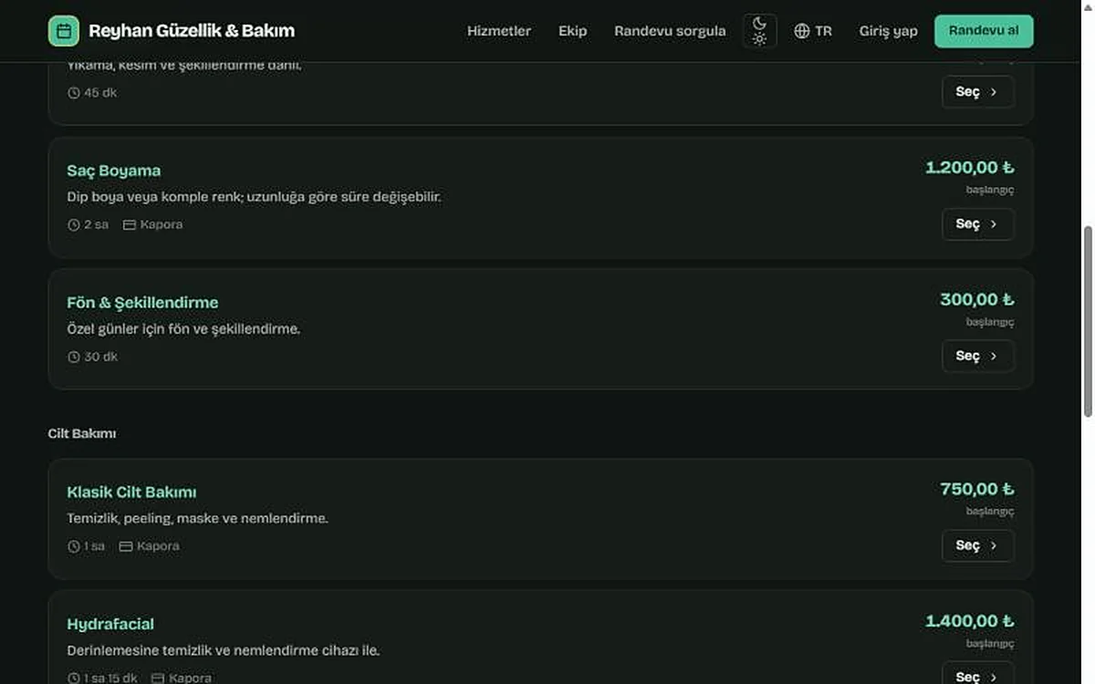Click the Fön & Şekillendirme title
1095x684 pixels.
coord(142,303)
